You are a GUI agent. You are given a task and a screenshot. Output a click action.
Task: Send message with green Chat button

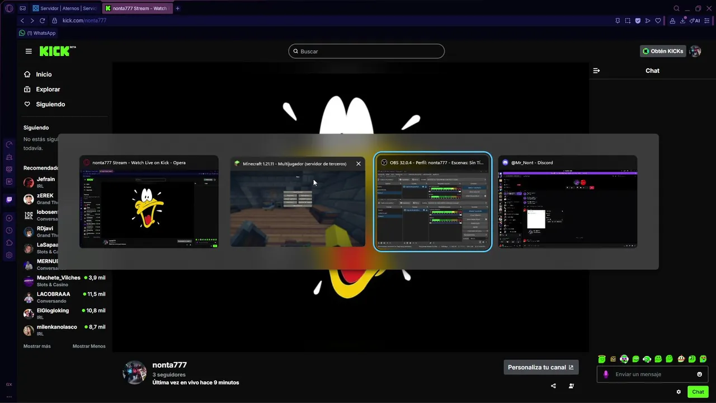click(698, 392)
